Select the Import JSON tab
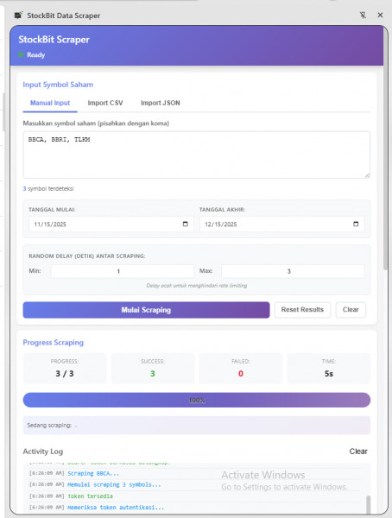 tap(161, 103)
